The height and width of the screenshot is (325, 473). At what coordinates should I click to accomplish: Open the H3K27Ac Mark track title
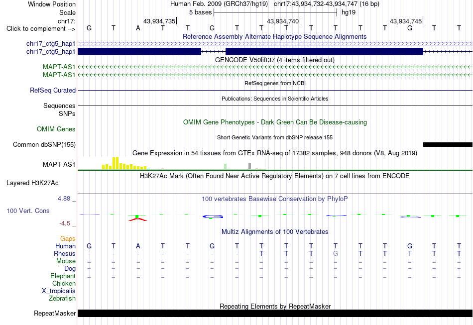(274, 176)
